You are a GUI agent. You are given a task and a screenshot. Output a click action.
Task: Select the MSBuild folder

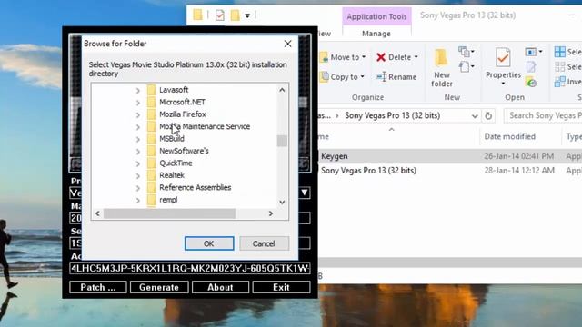172,139
